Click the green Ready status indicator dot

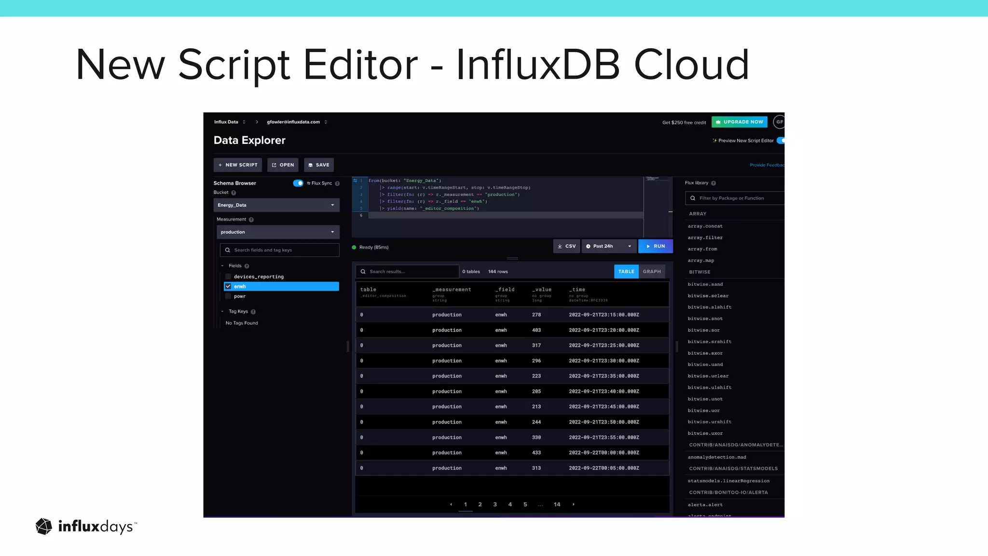[354, 248]
